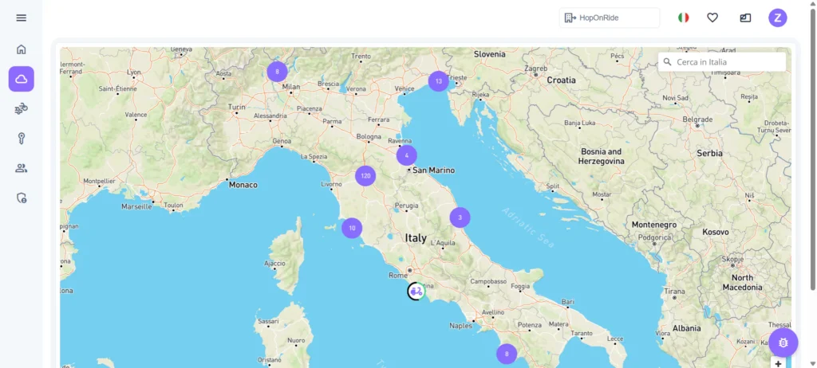Open the cluster marker labeled 3
This screenshot has width=817, height=368.
[x=460, y=217]
